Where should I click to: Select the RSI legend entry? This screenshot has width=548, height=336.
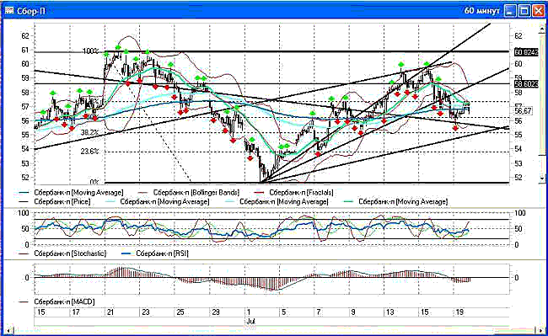162,253
